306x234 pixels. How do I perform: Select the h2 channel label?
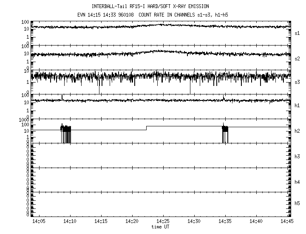click(x=297, y=131)
